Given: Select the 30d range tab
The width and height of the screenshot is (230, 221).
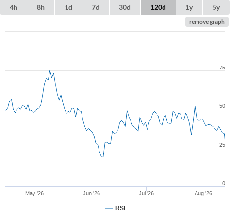Looking at the screenshot, I should 125,7.
